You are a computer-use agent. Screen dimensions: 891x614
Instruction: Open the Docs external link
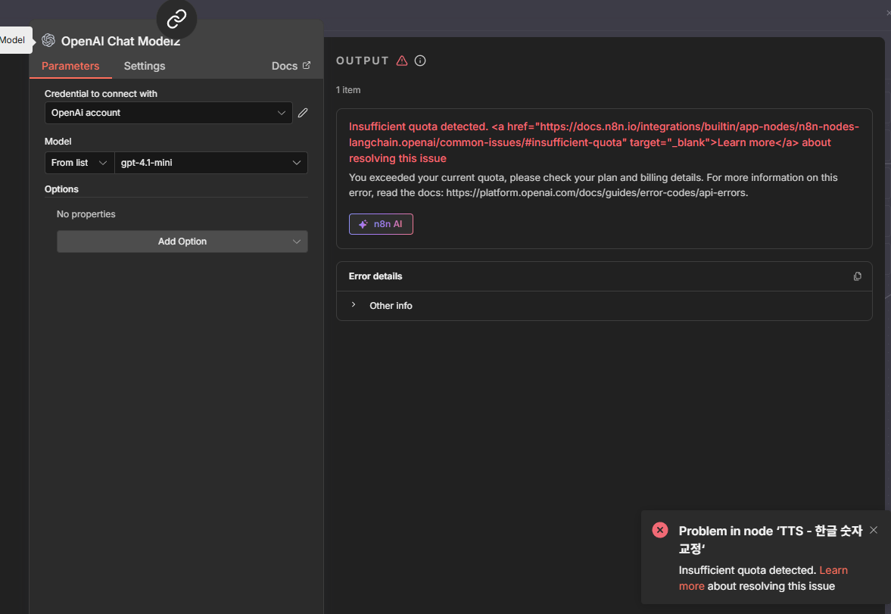291,66
